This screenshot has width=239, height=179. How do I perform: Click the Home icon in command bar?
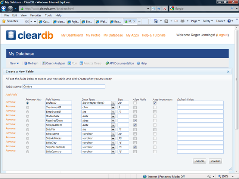[156, 21]
